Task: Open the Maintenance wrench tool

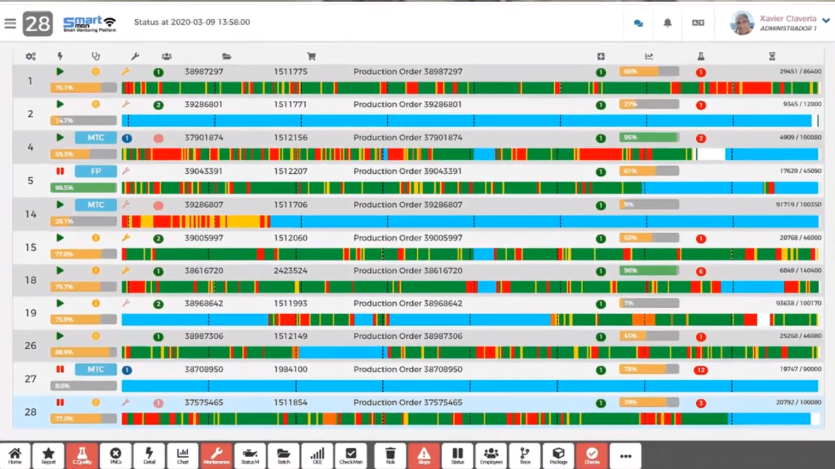Action: point(217,456)
